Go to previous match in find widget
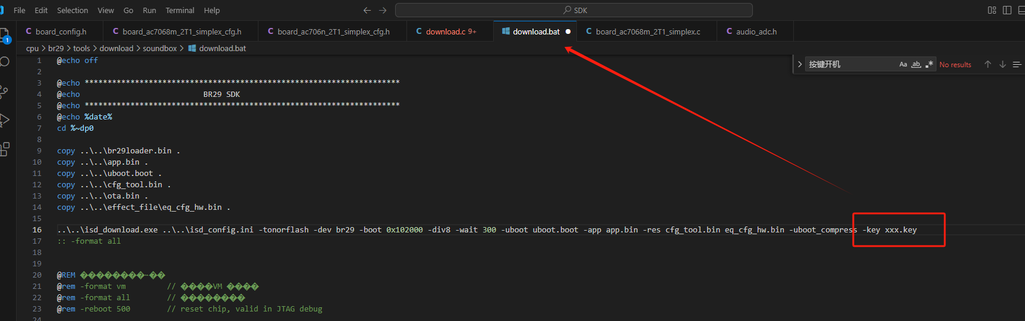Screen dimensions: 1025x321 [x=988, y=64]
